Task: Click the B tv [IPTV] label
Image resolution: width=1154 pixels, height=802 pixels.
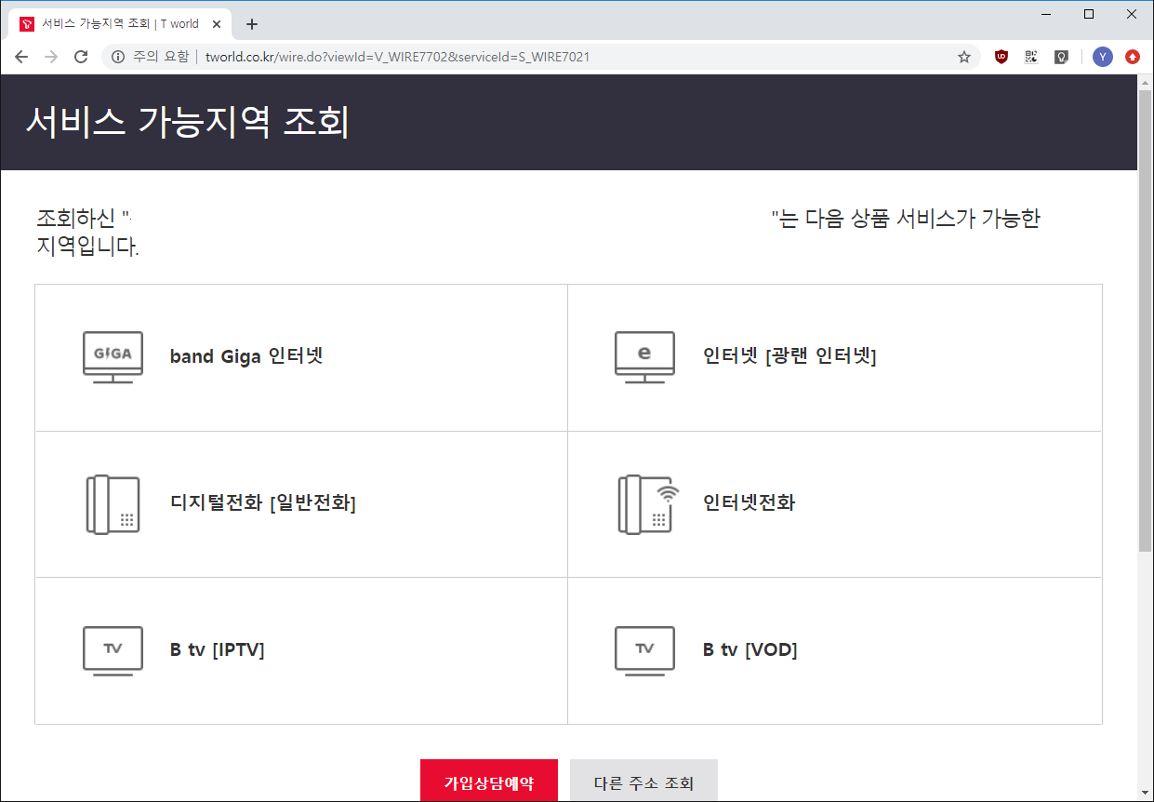Action: pyautogui.click(x=218, y=650)
